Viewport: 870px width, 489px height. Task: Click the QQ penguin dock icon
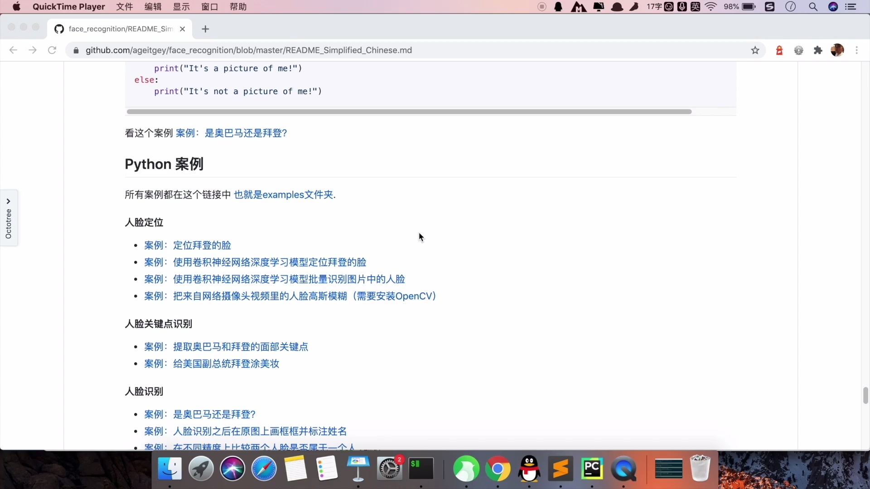click(529, 469)
